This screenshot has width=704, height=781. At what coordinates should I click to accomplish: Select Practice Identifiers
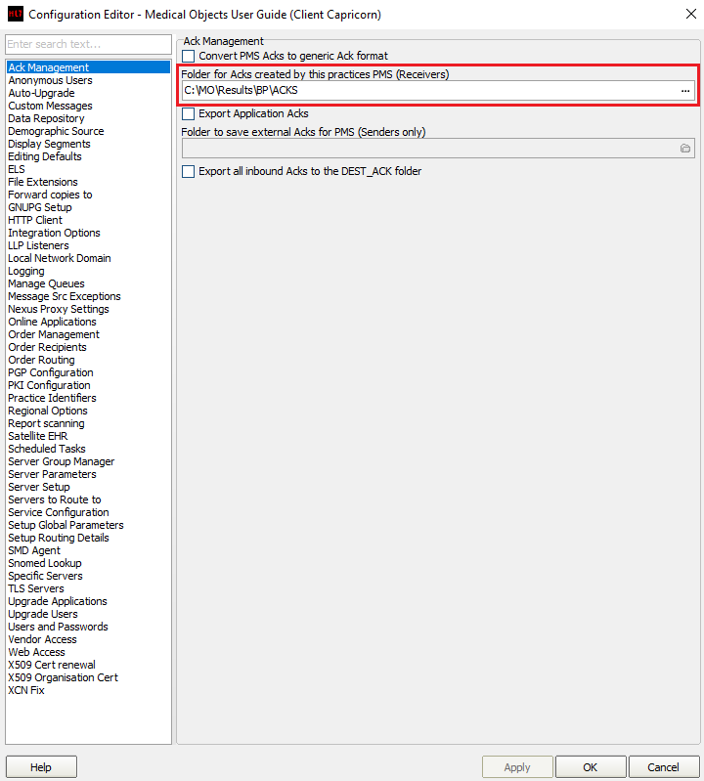[x=53, y=398]
